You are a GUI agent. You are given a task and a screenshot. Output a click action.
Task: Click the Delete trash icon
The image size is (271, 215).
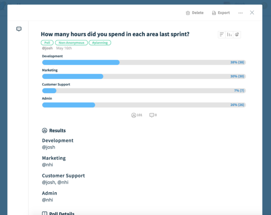(188, 13)
